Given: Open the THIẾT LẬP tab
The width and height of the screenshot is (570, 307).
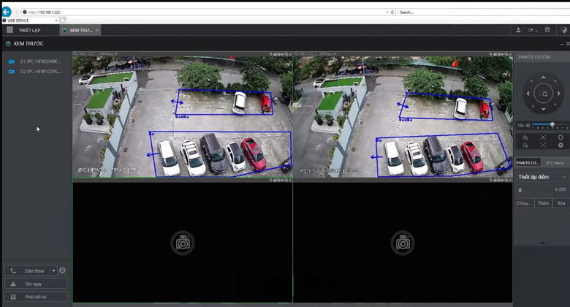Looking at the screenshot, I should click(x=29, y=30).
